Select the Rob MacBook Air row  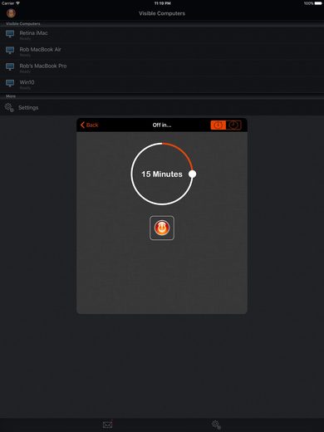click(x=162, y=52)
